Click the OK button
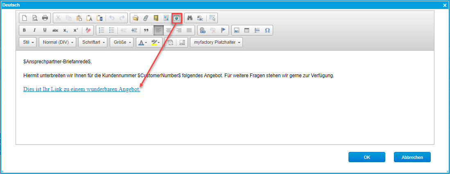The image size is (450, 174). [x=366, y=157]
